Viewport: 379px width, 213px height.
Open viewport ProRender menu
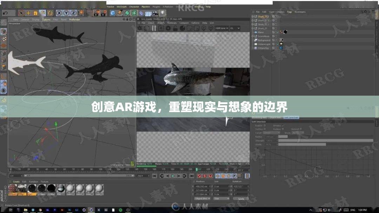[74, 20]
